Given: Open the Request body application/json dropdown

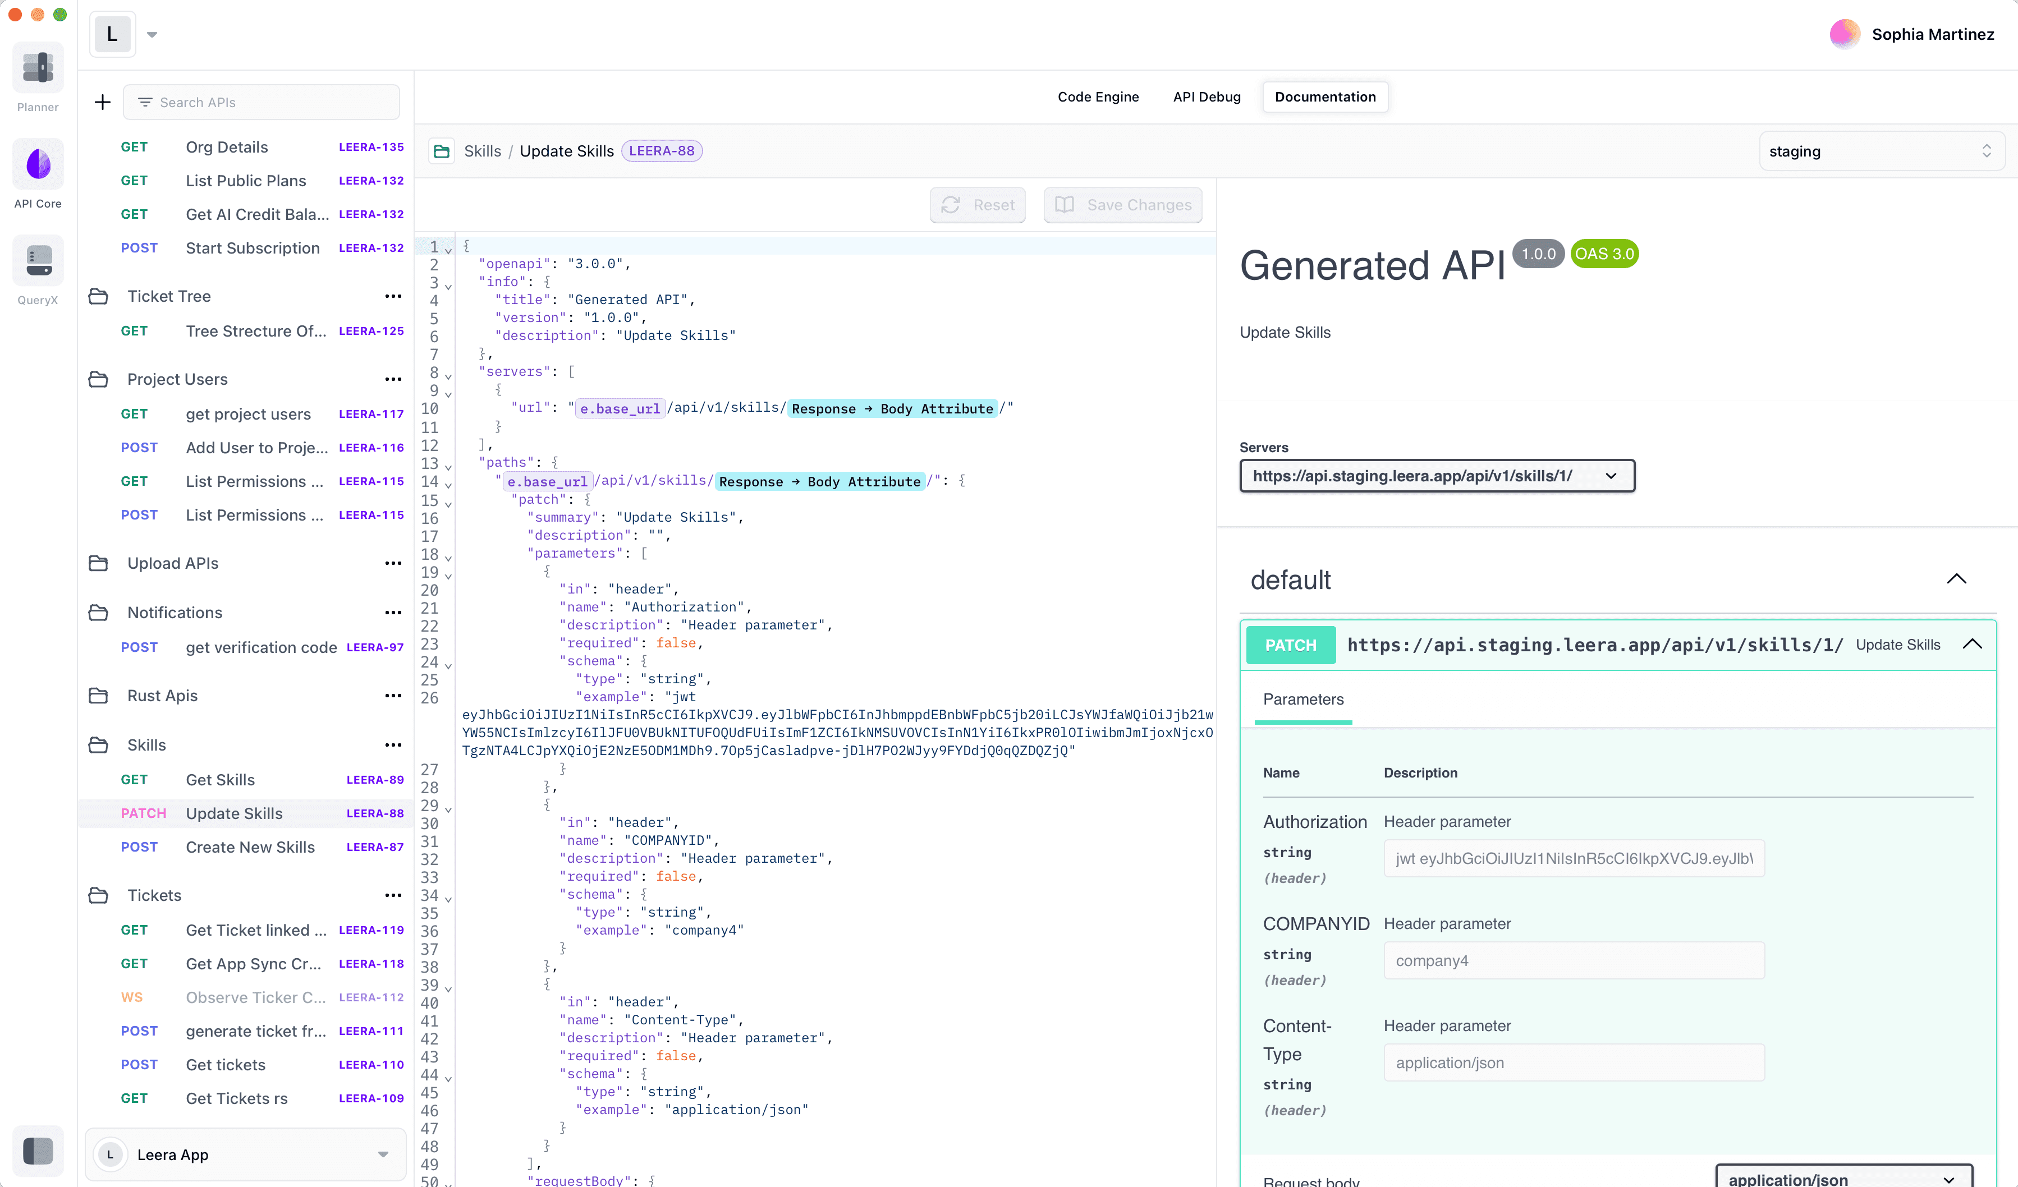Looking at the screenshot, I should (x=1843, y=1176).
